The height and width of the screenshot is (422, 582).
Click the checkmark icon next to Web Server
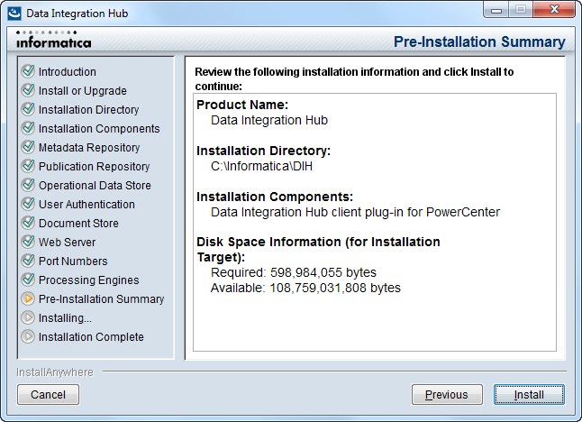point(28,242)
